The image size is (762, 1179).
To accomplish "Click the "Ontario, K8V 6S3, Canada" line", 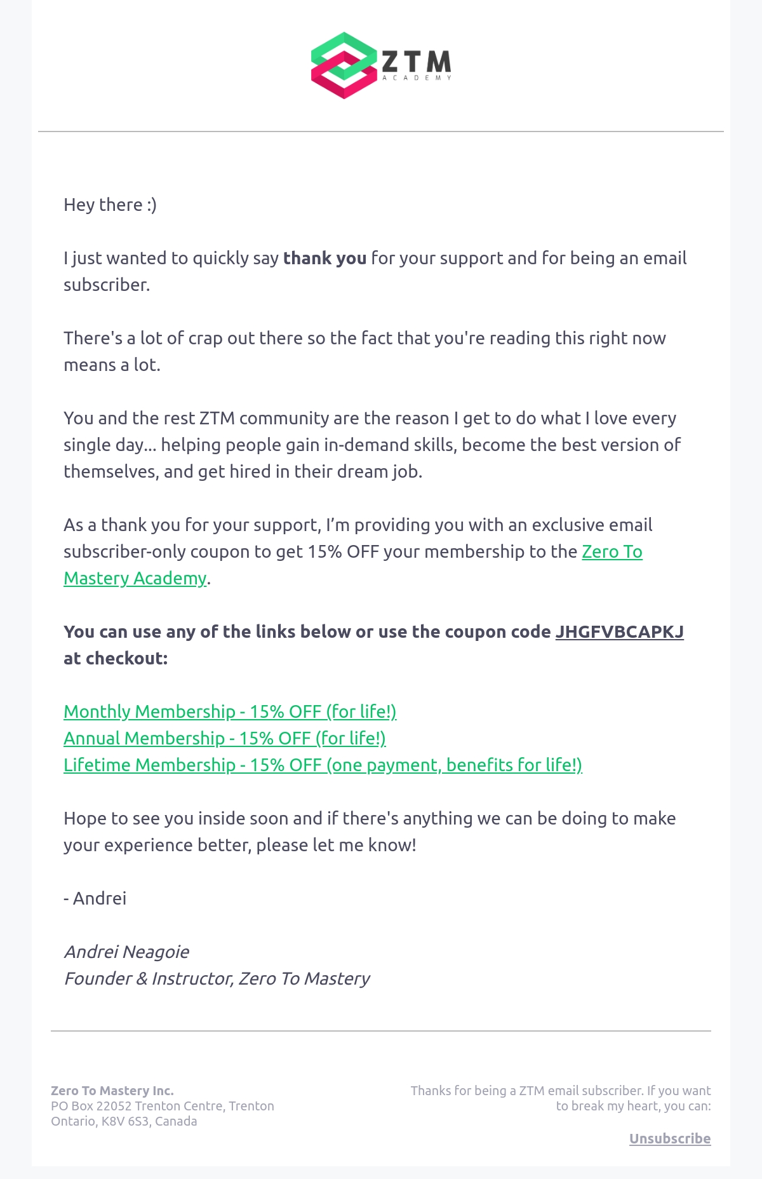I will pyautogui.click(x=124, y=1121).
